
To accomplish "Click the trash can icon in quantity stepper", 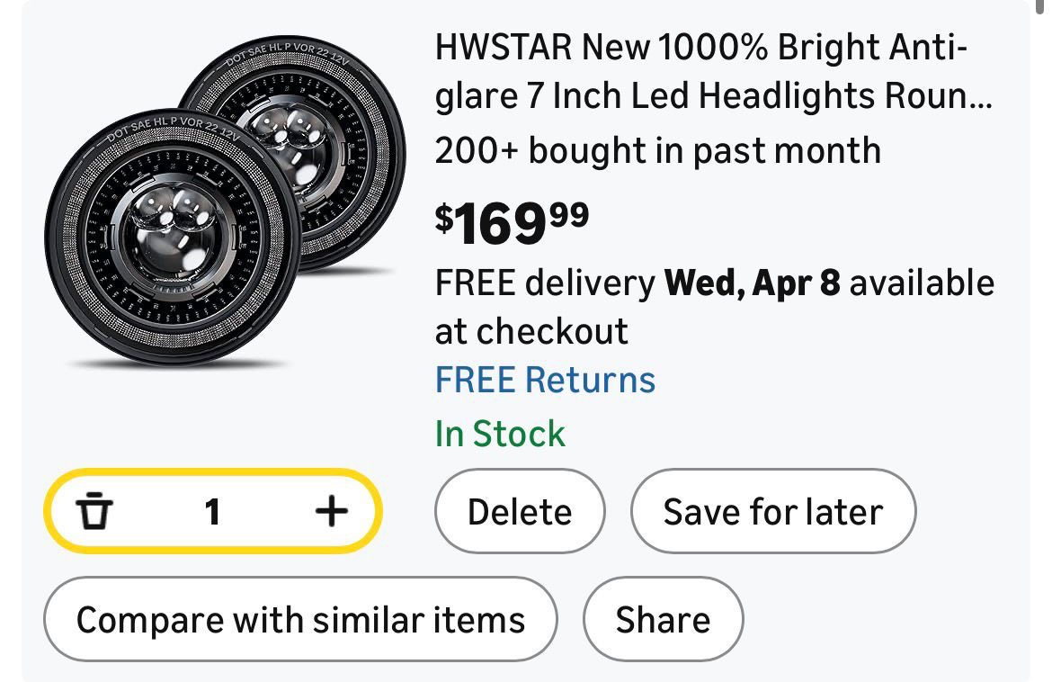I will tap(95, 512).
